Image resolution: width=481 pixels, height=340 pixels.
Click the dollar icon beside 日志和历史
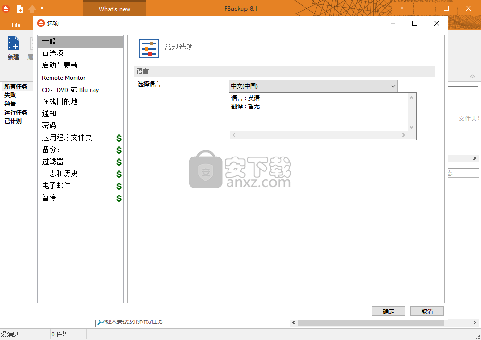[x=119, y=174]
